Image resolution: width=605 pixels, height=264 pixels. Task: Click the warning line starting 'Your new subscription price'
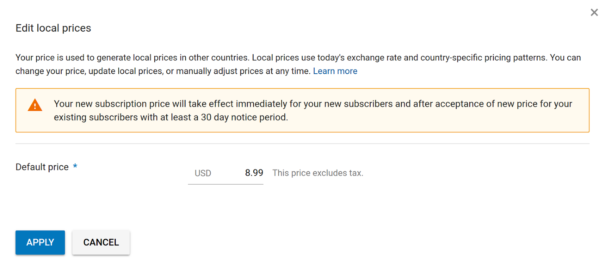tap(313, 104)
